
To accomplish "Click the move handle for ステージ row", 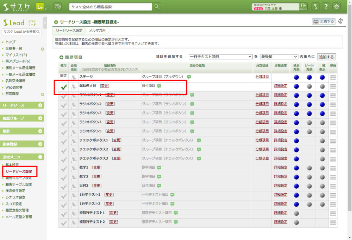I will (333, 77).
